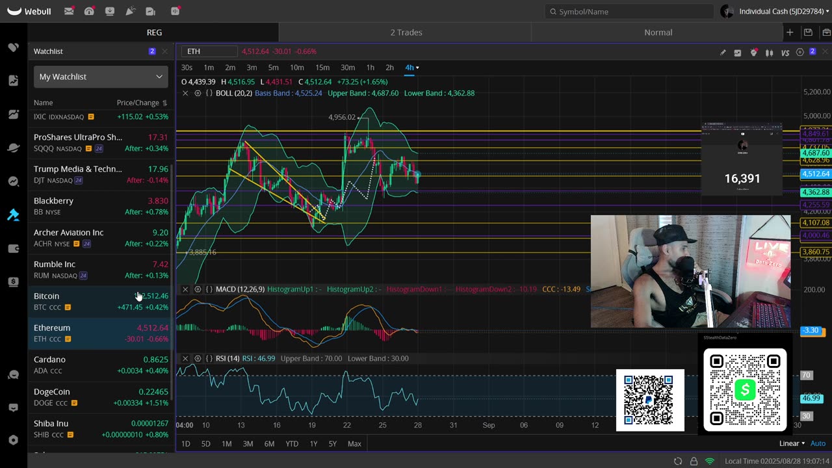Toggle BOLL indicator visibility eye
The height and width of the screenshot is (468, 832).
click(198, 93)
